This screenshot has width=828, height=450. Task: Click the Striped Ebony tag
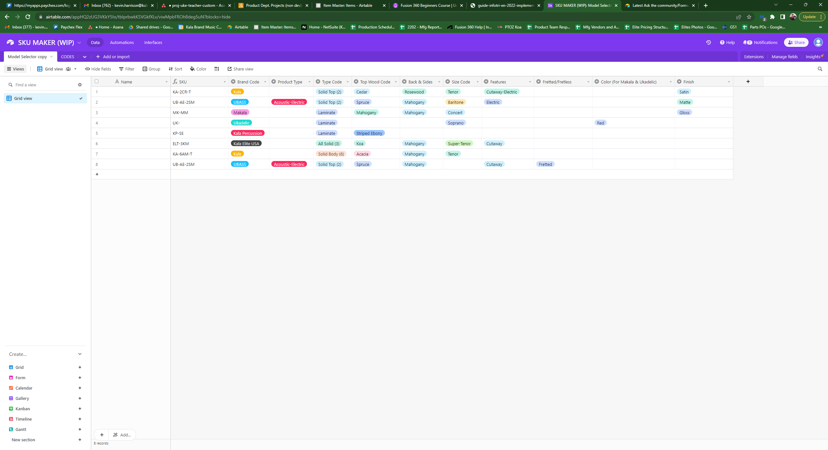369,133
